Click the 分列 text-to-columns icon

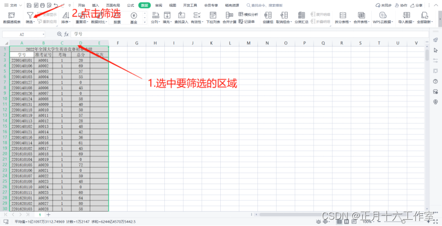tap(155, 15)
